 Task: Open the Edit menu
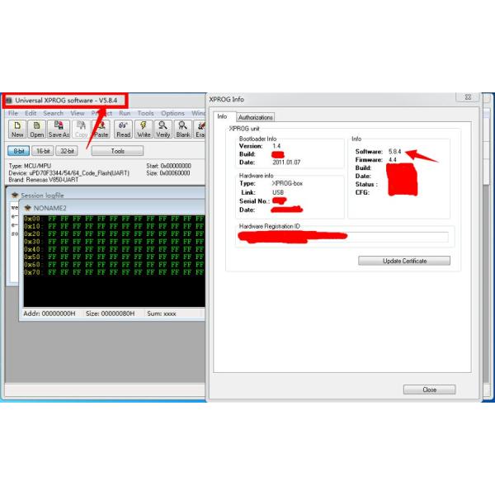coord(31,113)
